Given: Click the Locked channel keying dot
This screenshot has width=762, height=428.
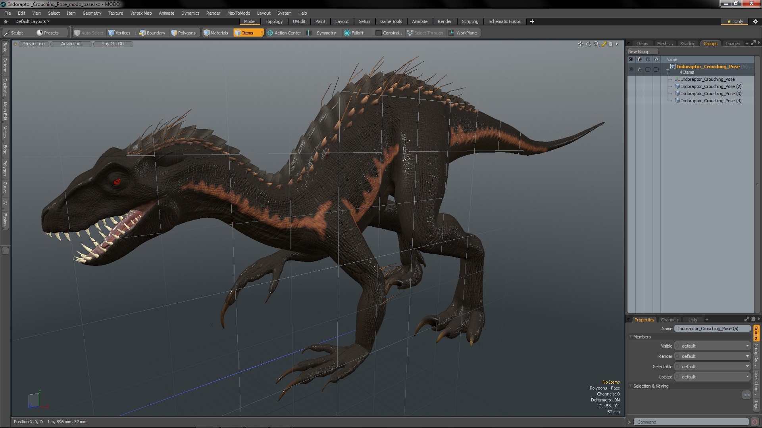Looking at the screenshot, I should tap(677, 377).
